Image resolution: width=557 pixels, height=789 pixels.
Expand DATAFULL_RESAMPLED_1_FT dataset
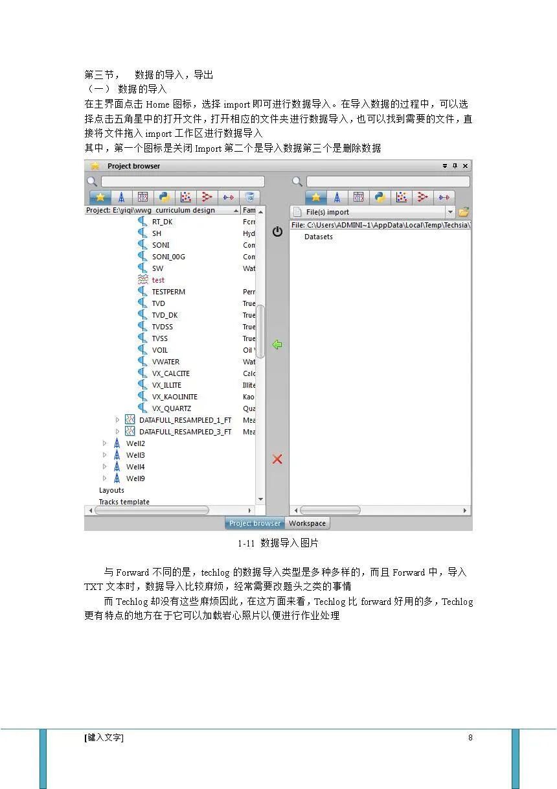click(118, 420)
